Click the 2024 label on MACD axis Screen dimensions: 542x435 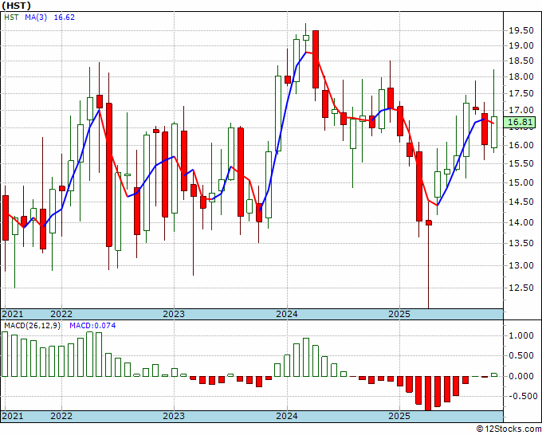287,416
